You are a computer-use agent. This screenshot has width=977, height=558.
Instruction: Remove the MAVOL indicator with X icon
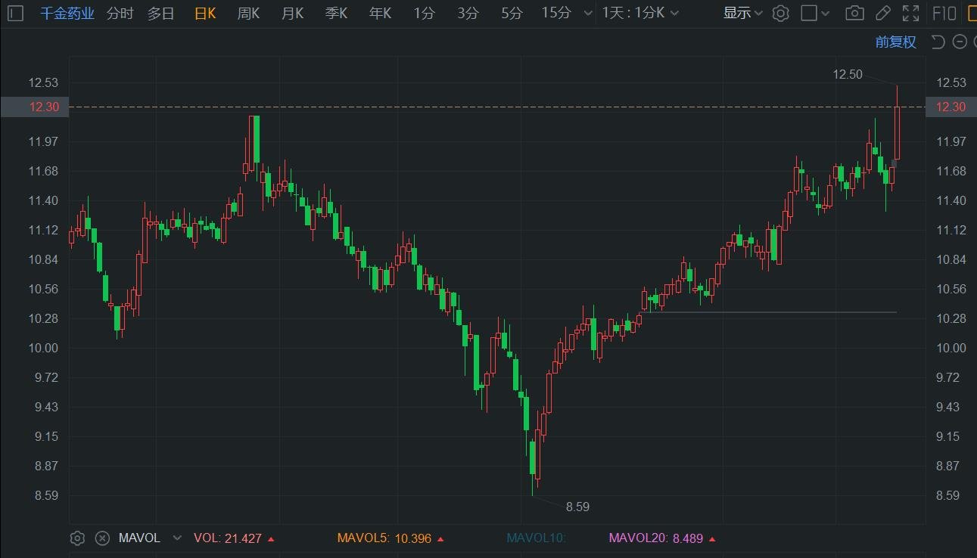(x=102, y=538)
